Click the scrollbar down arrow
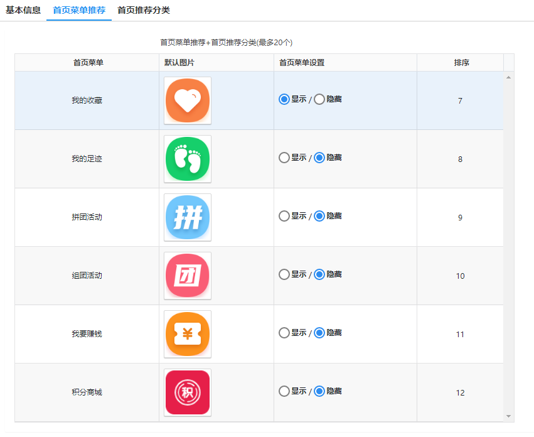The width and height of the screenshot is (534, 437). pos(508,416)
